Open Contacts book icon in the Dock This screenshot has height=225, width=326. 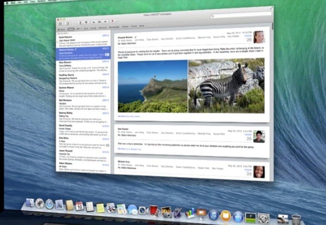pyautogui.click(x=69, y=205)
